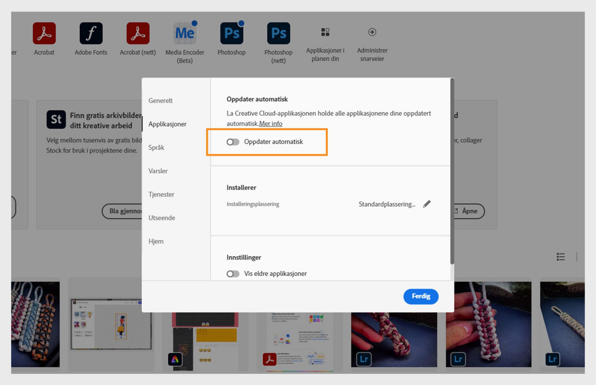Open the Lightroom paracord photo thumbnail
596x385 pixels.
(x=488, y=324)
